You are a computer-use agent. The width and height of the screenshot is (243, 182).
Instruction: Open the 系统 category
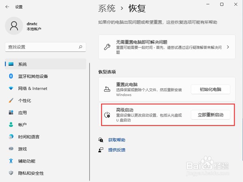45,64
